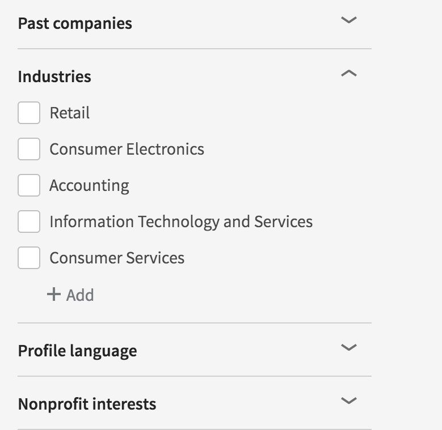The height and width of the screenshot is (430, 442).
Task: Enable the Accounting checkbox
Action: (x=29, y=185)
